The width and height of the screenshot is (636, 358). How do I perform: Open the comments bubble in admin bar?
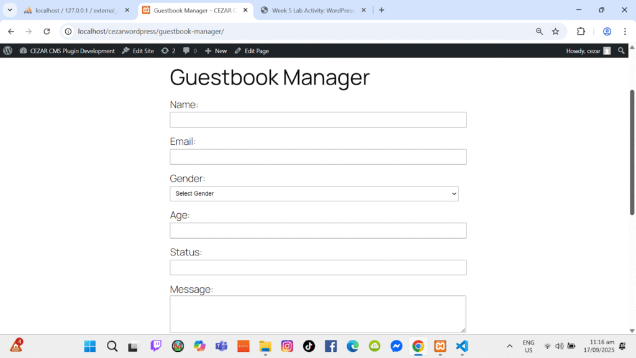point(189,51)
